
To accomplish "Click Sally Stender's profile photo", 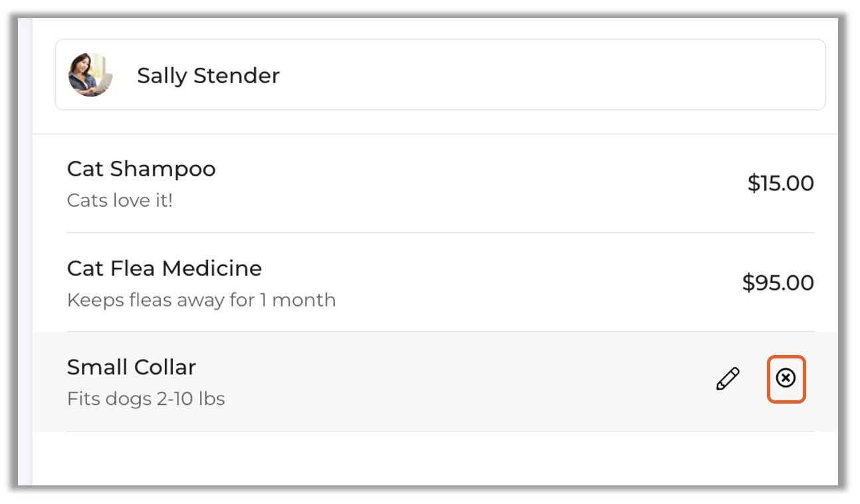I will pyautogui.click(x=90, y=75).
